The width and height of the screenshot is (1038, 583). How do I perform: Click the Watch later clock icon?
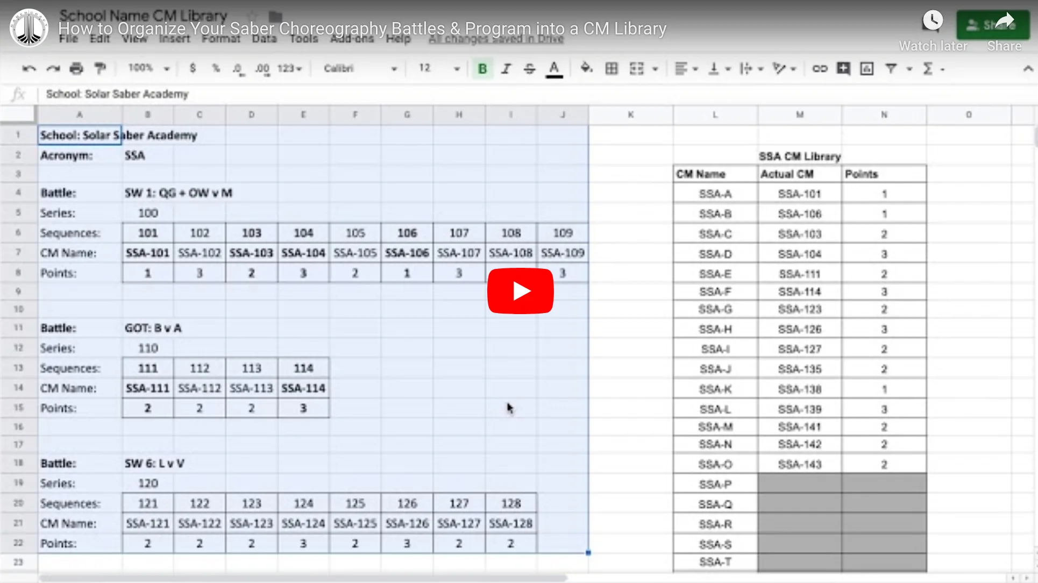click(x=933, y=22)
